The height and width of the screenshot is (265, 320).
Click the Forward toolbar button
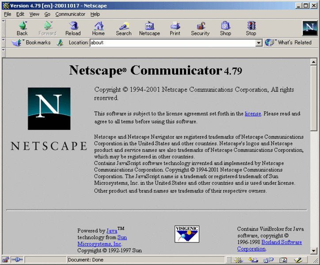(48, 29)
